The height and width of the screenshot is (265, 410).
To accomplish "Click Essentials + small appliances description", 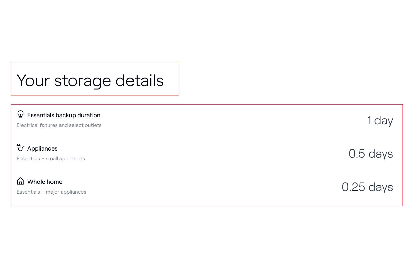I will 51,159.
